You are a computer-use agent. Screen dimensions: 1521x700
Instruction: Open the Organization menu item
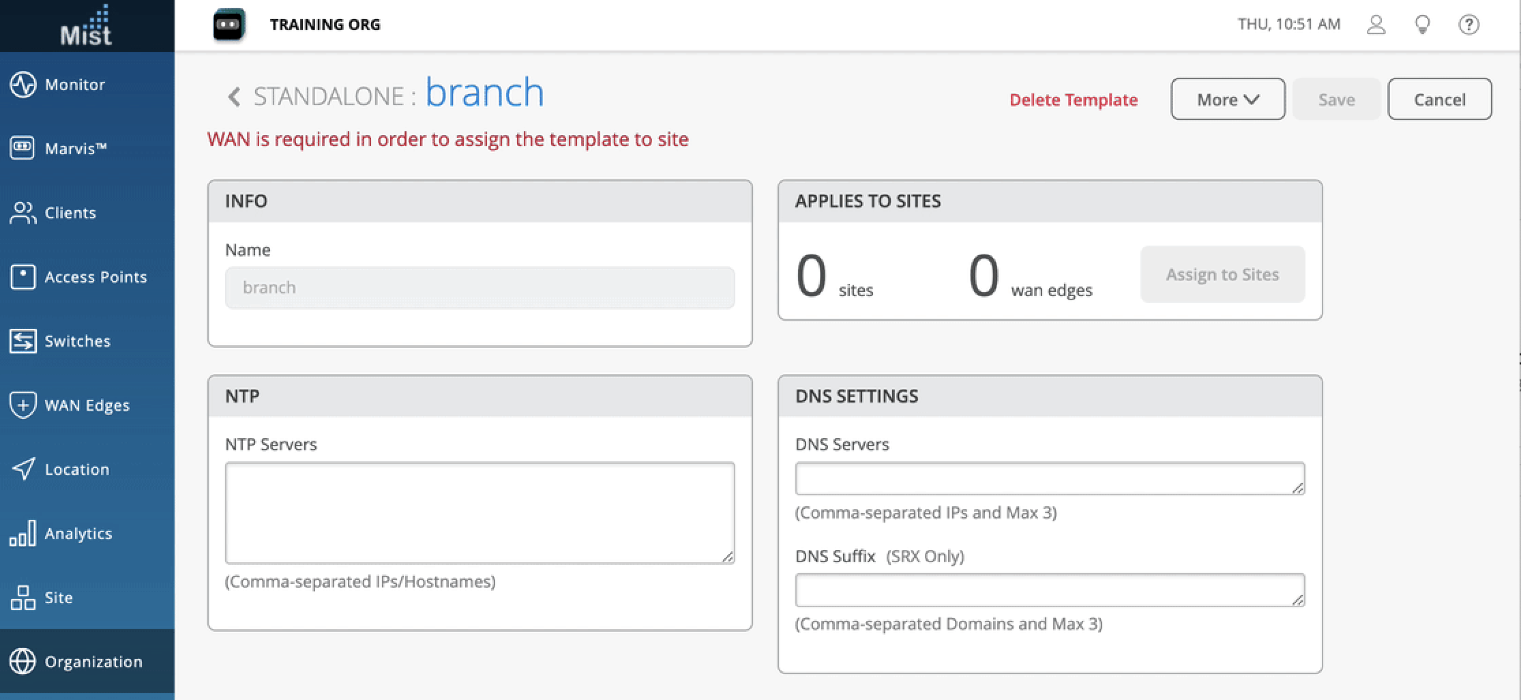click(x=93, y=662)
